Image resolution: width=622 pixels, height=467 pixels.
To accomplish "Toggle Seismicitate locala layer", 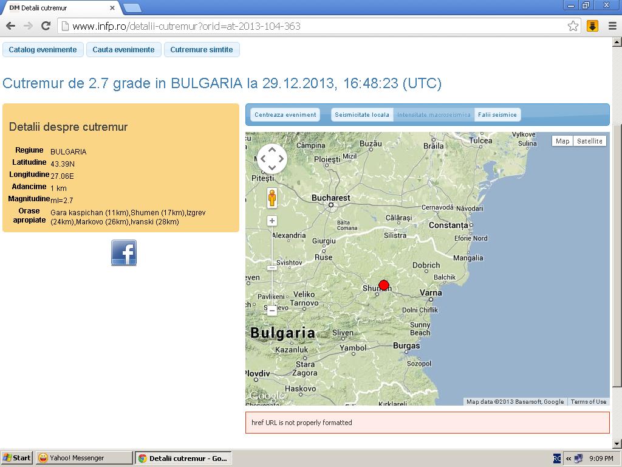I will pyautogui.click(x=362, y=115).
